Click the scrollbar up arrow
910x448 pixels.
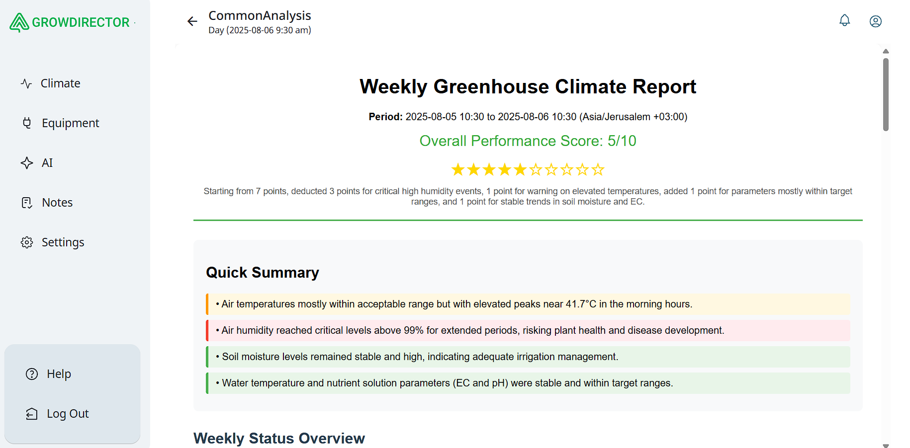pos(886,51)
